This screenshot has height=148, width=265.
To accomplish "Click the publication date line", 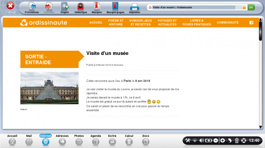I will 105,65.
